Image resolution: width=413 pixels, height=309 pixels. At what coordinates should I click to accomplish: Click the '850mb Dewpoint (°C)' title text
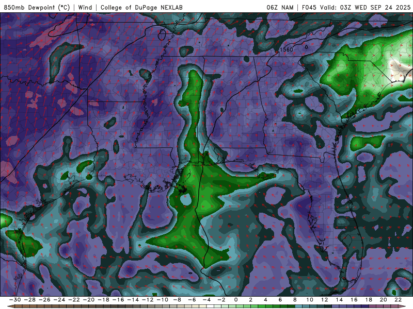tap(37, 7)
